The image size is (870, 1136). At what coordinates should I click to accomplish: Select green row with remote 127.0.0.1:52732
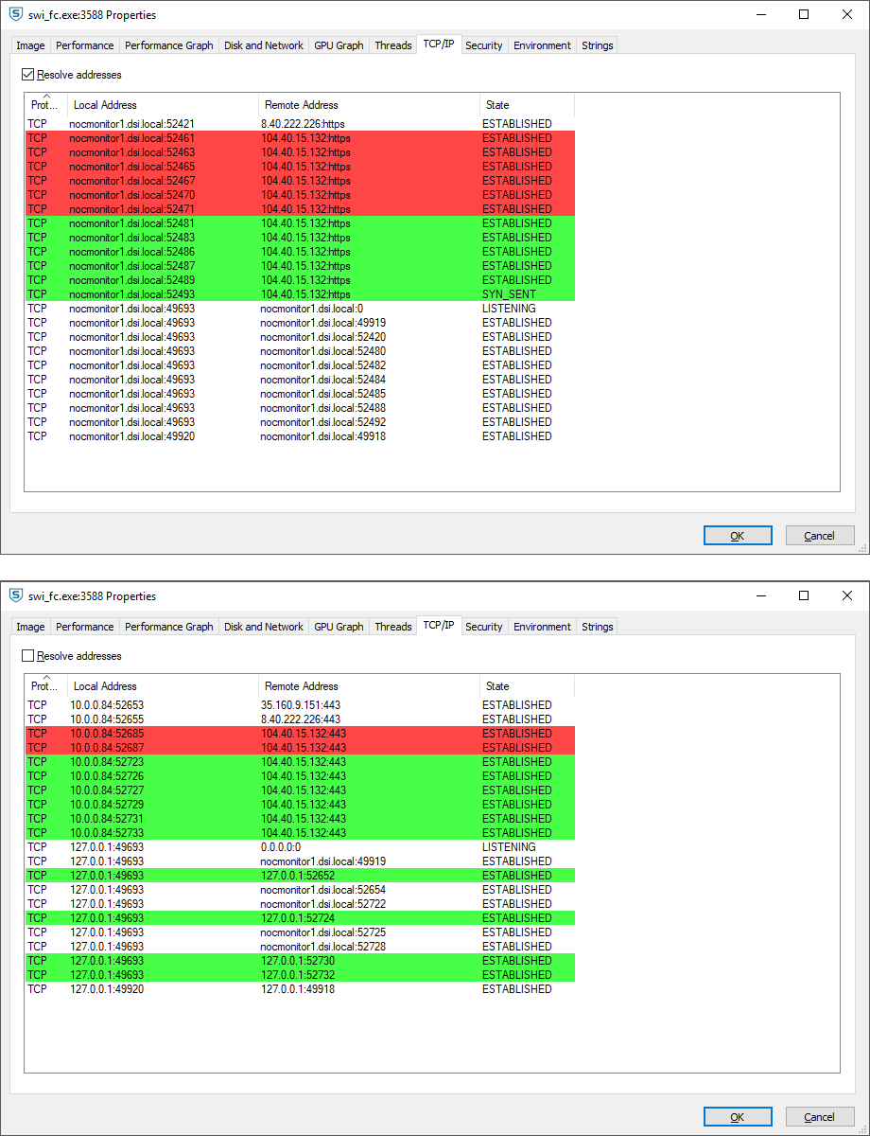click(x=300, y=975)
